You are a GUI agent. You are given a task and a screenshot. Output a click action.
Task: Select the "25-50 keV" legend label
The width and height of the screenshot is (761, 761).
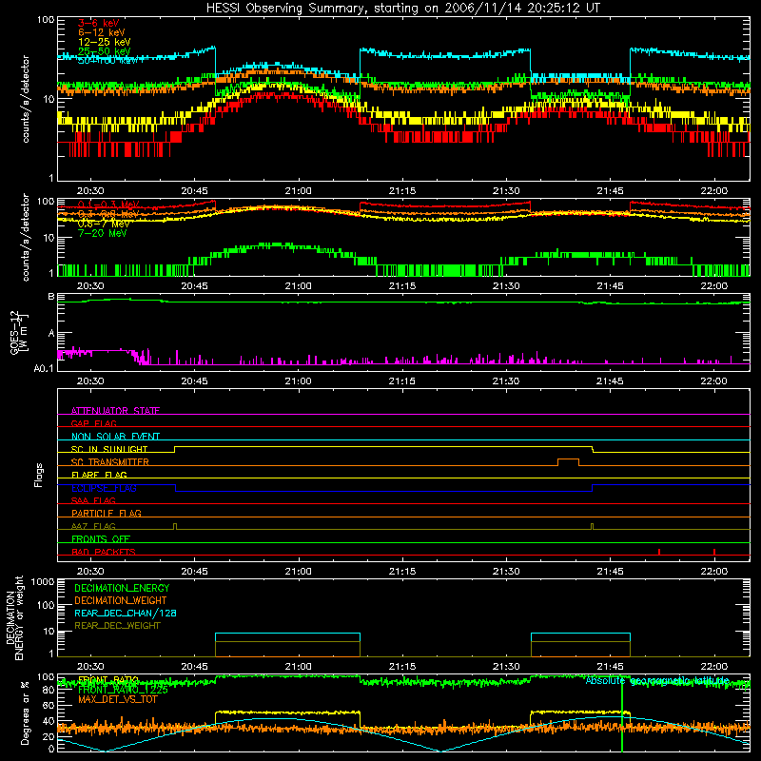pos(105,51)
